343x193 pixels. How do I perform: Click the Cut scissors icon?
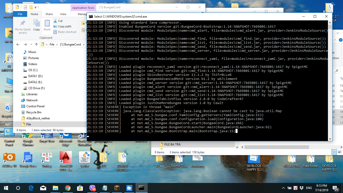(55, 21)
